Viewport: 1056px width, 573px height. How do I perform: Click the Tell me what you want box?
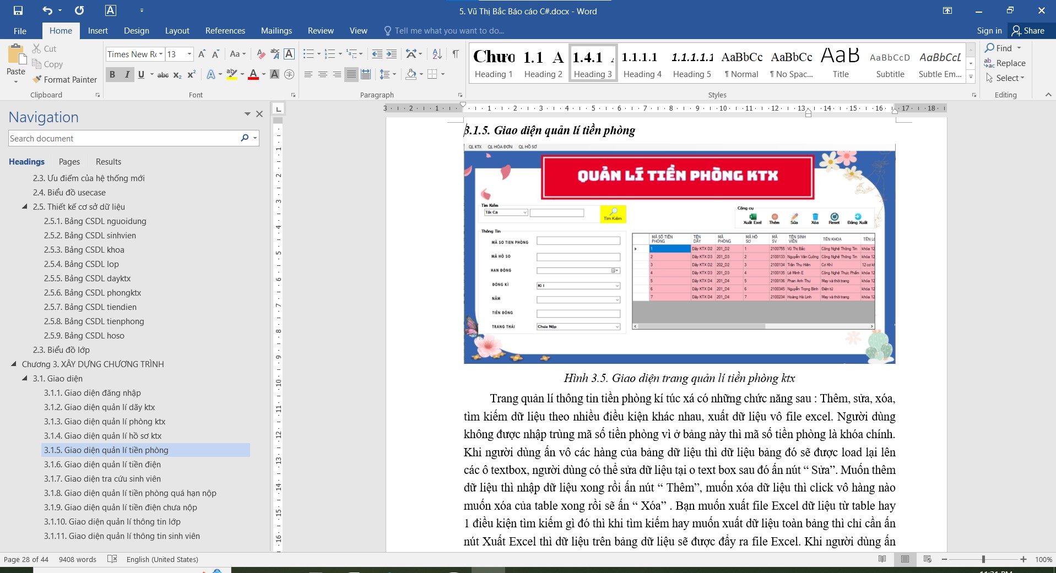tap(450, 31)
